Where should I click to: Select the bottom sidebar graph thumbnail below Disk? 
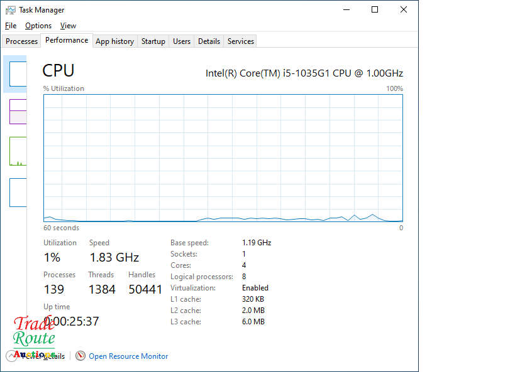[x=18, y=192]
